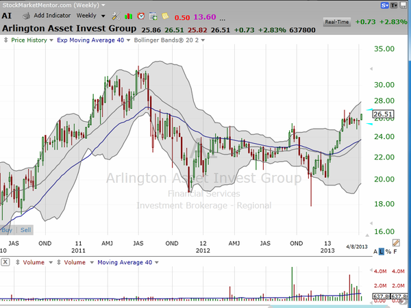This screenshot has width=411, height=308.
Task: Click the green and red bar chart icon
Action: 129,16
